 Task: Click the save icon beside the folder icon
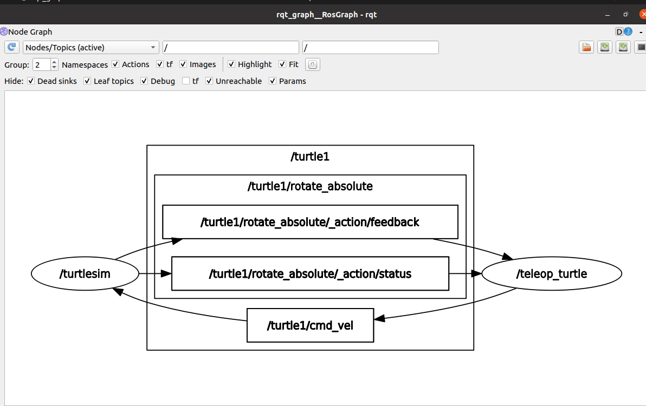[605, 47]
